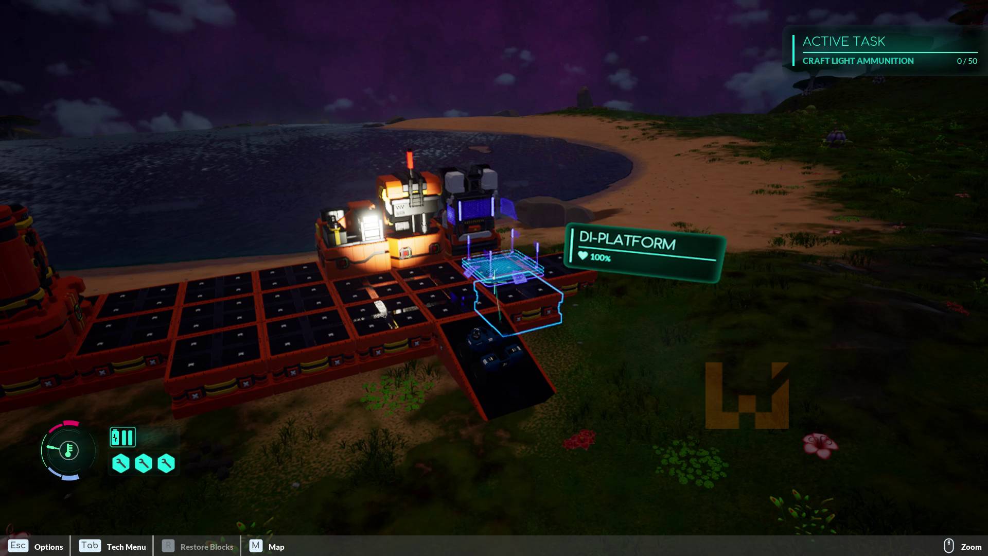Screen dimensions: 988x556
Task: Expand the DI-Platform tooltip panel
Action: [x=645, y=248]
